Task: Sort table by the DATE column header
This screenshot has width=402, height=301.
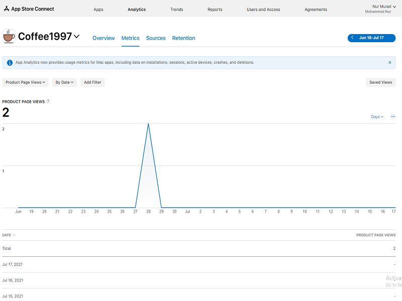Action: [x=9, y=235]
